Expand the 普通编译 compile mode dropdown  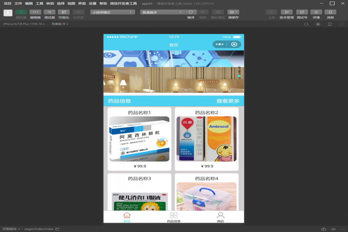pyautogui.click(x=162, y=12)
